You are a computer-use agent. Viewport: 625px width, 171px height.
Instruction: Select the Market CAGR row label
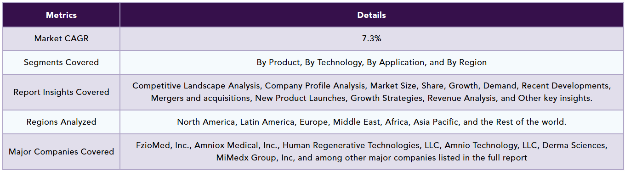[x=61, y=39]
